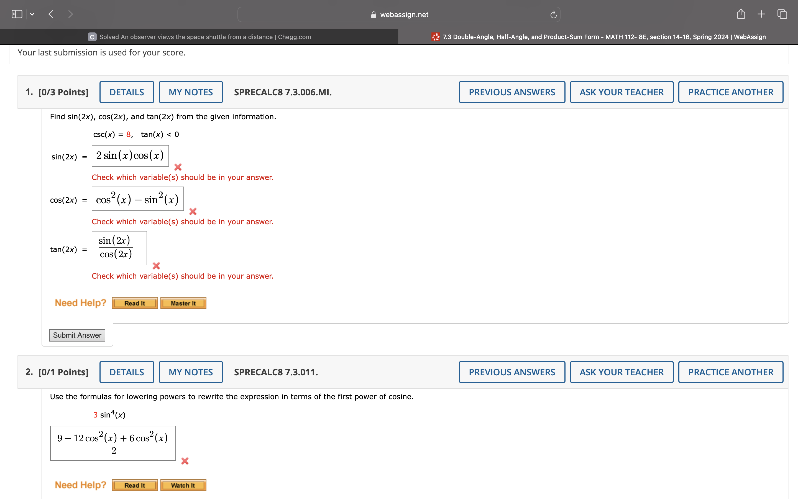Viewport: 798px width, 499px height.
Task: Switch to the Chegg.com tab
Action: pos(199,37)
